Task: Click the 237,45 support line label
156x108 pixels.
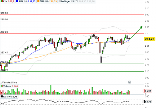Action: (4, 53)
